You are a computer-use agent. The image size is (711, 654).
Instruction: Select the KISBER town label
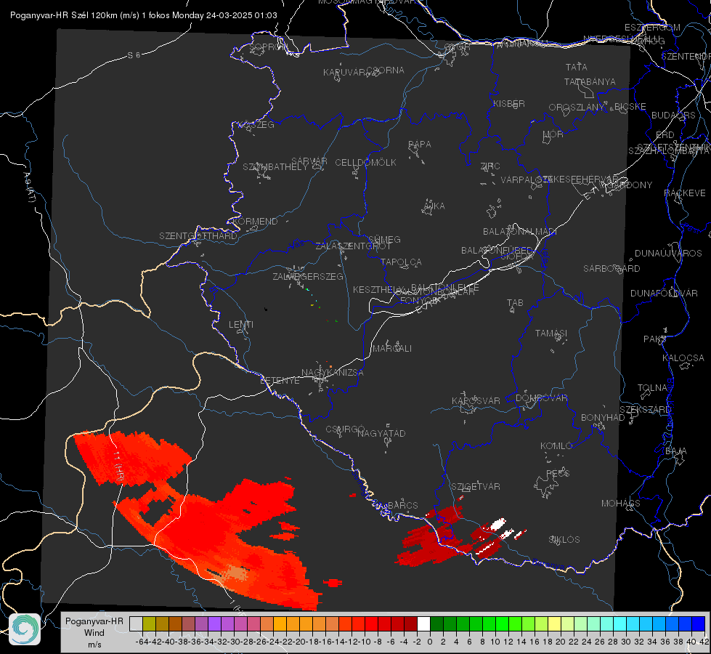(x=509, y=103)
